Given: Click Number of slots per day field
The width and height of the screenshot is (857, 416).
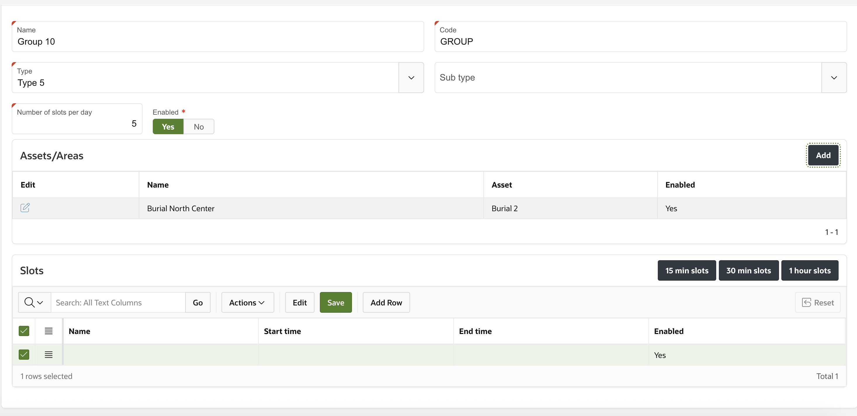Looking at the screenshot, I should point(77,123).
